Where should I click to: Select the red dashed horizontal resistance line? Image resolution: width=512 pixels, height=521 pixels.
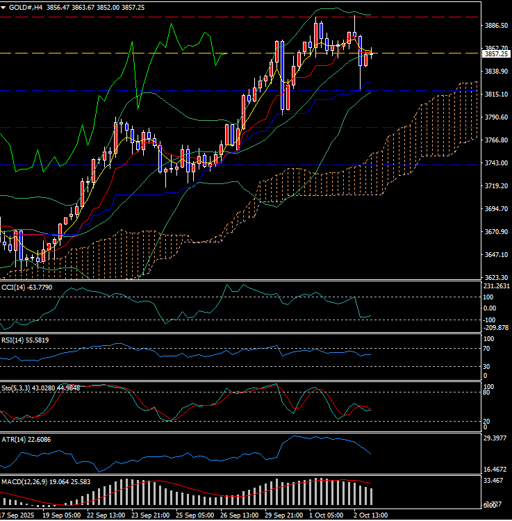(x=208, y=17)
